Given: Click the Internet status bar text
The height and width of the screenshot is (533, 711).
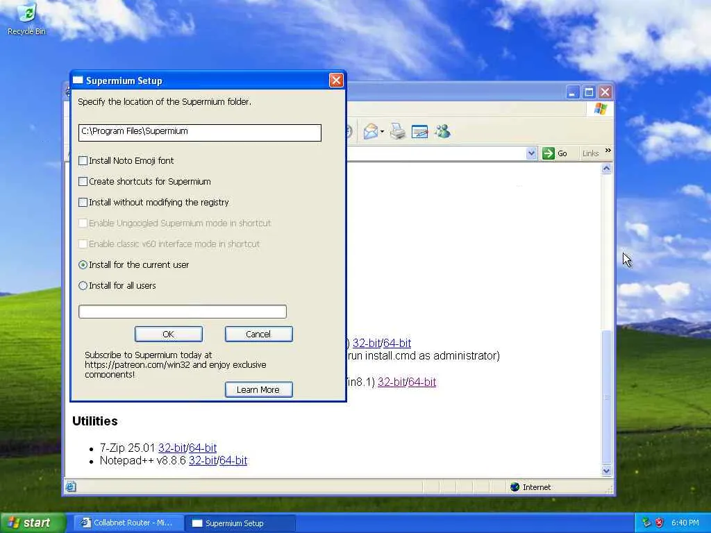Looking at the screenshot, I should coord(537,487).
